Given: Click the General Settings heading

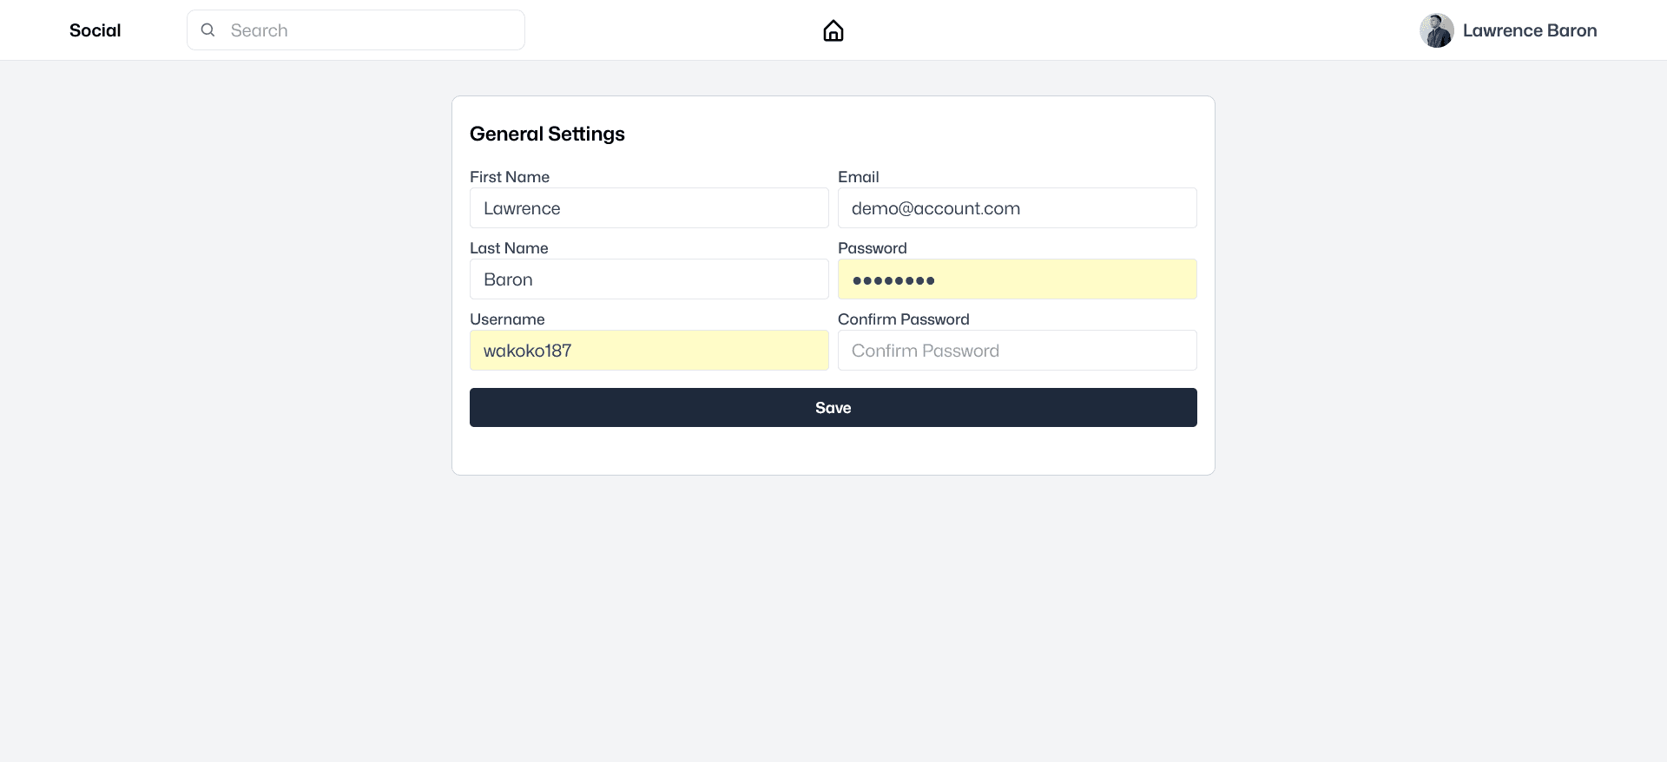Looking at the screenshot, I should pyautogui.click(x=547, y=134).
